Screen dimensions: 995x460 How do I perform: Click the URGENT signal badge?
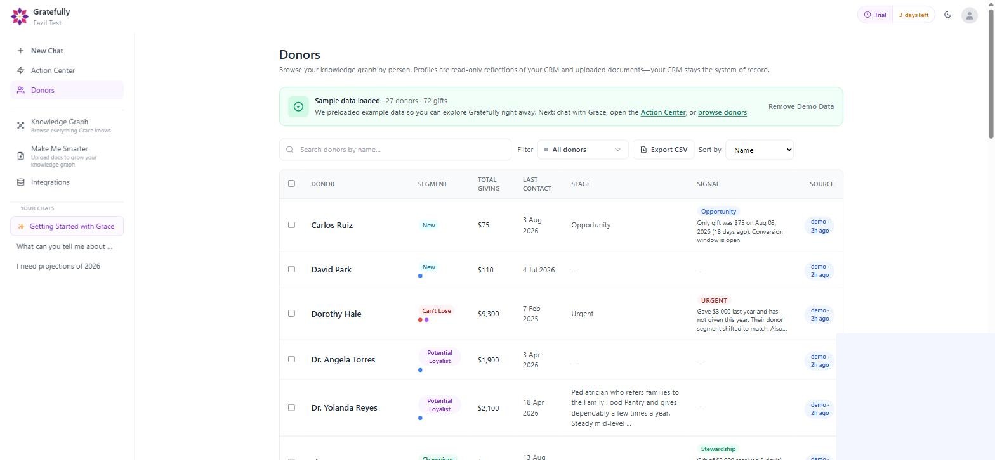tap(714, 300)
